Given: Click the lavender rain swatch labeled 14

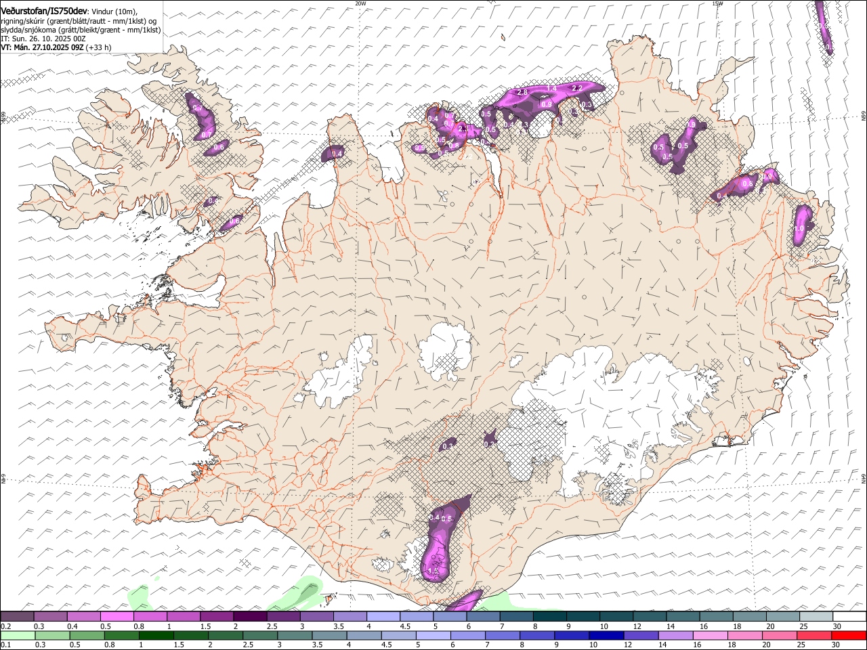Looking at the screenshot, I should tap(676, 636).
